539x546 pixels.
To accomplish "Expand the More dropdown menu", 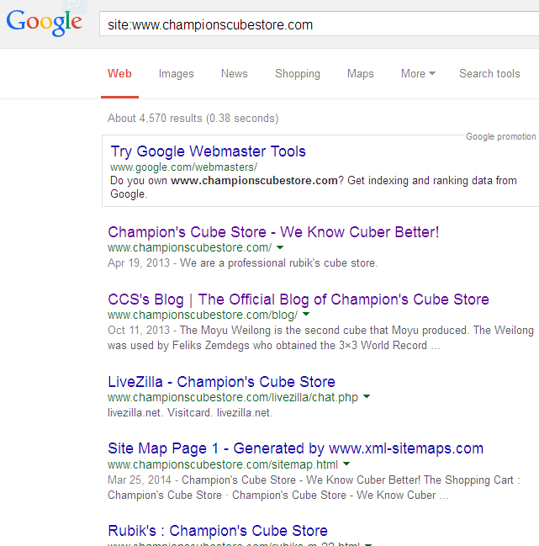I will [418, 73].
